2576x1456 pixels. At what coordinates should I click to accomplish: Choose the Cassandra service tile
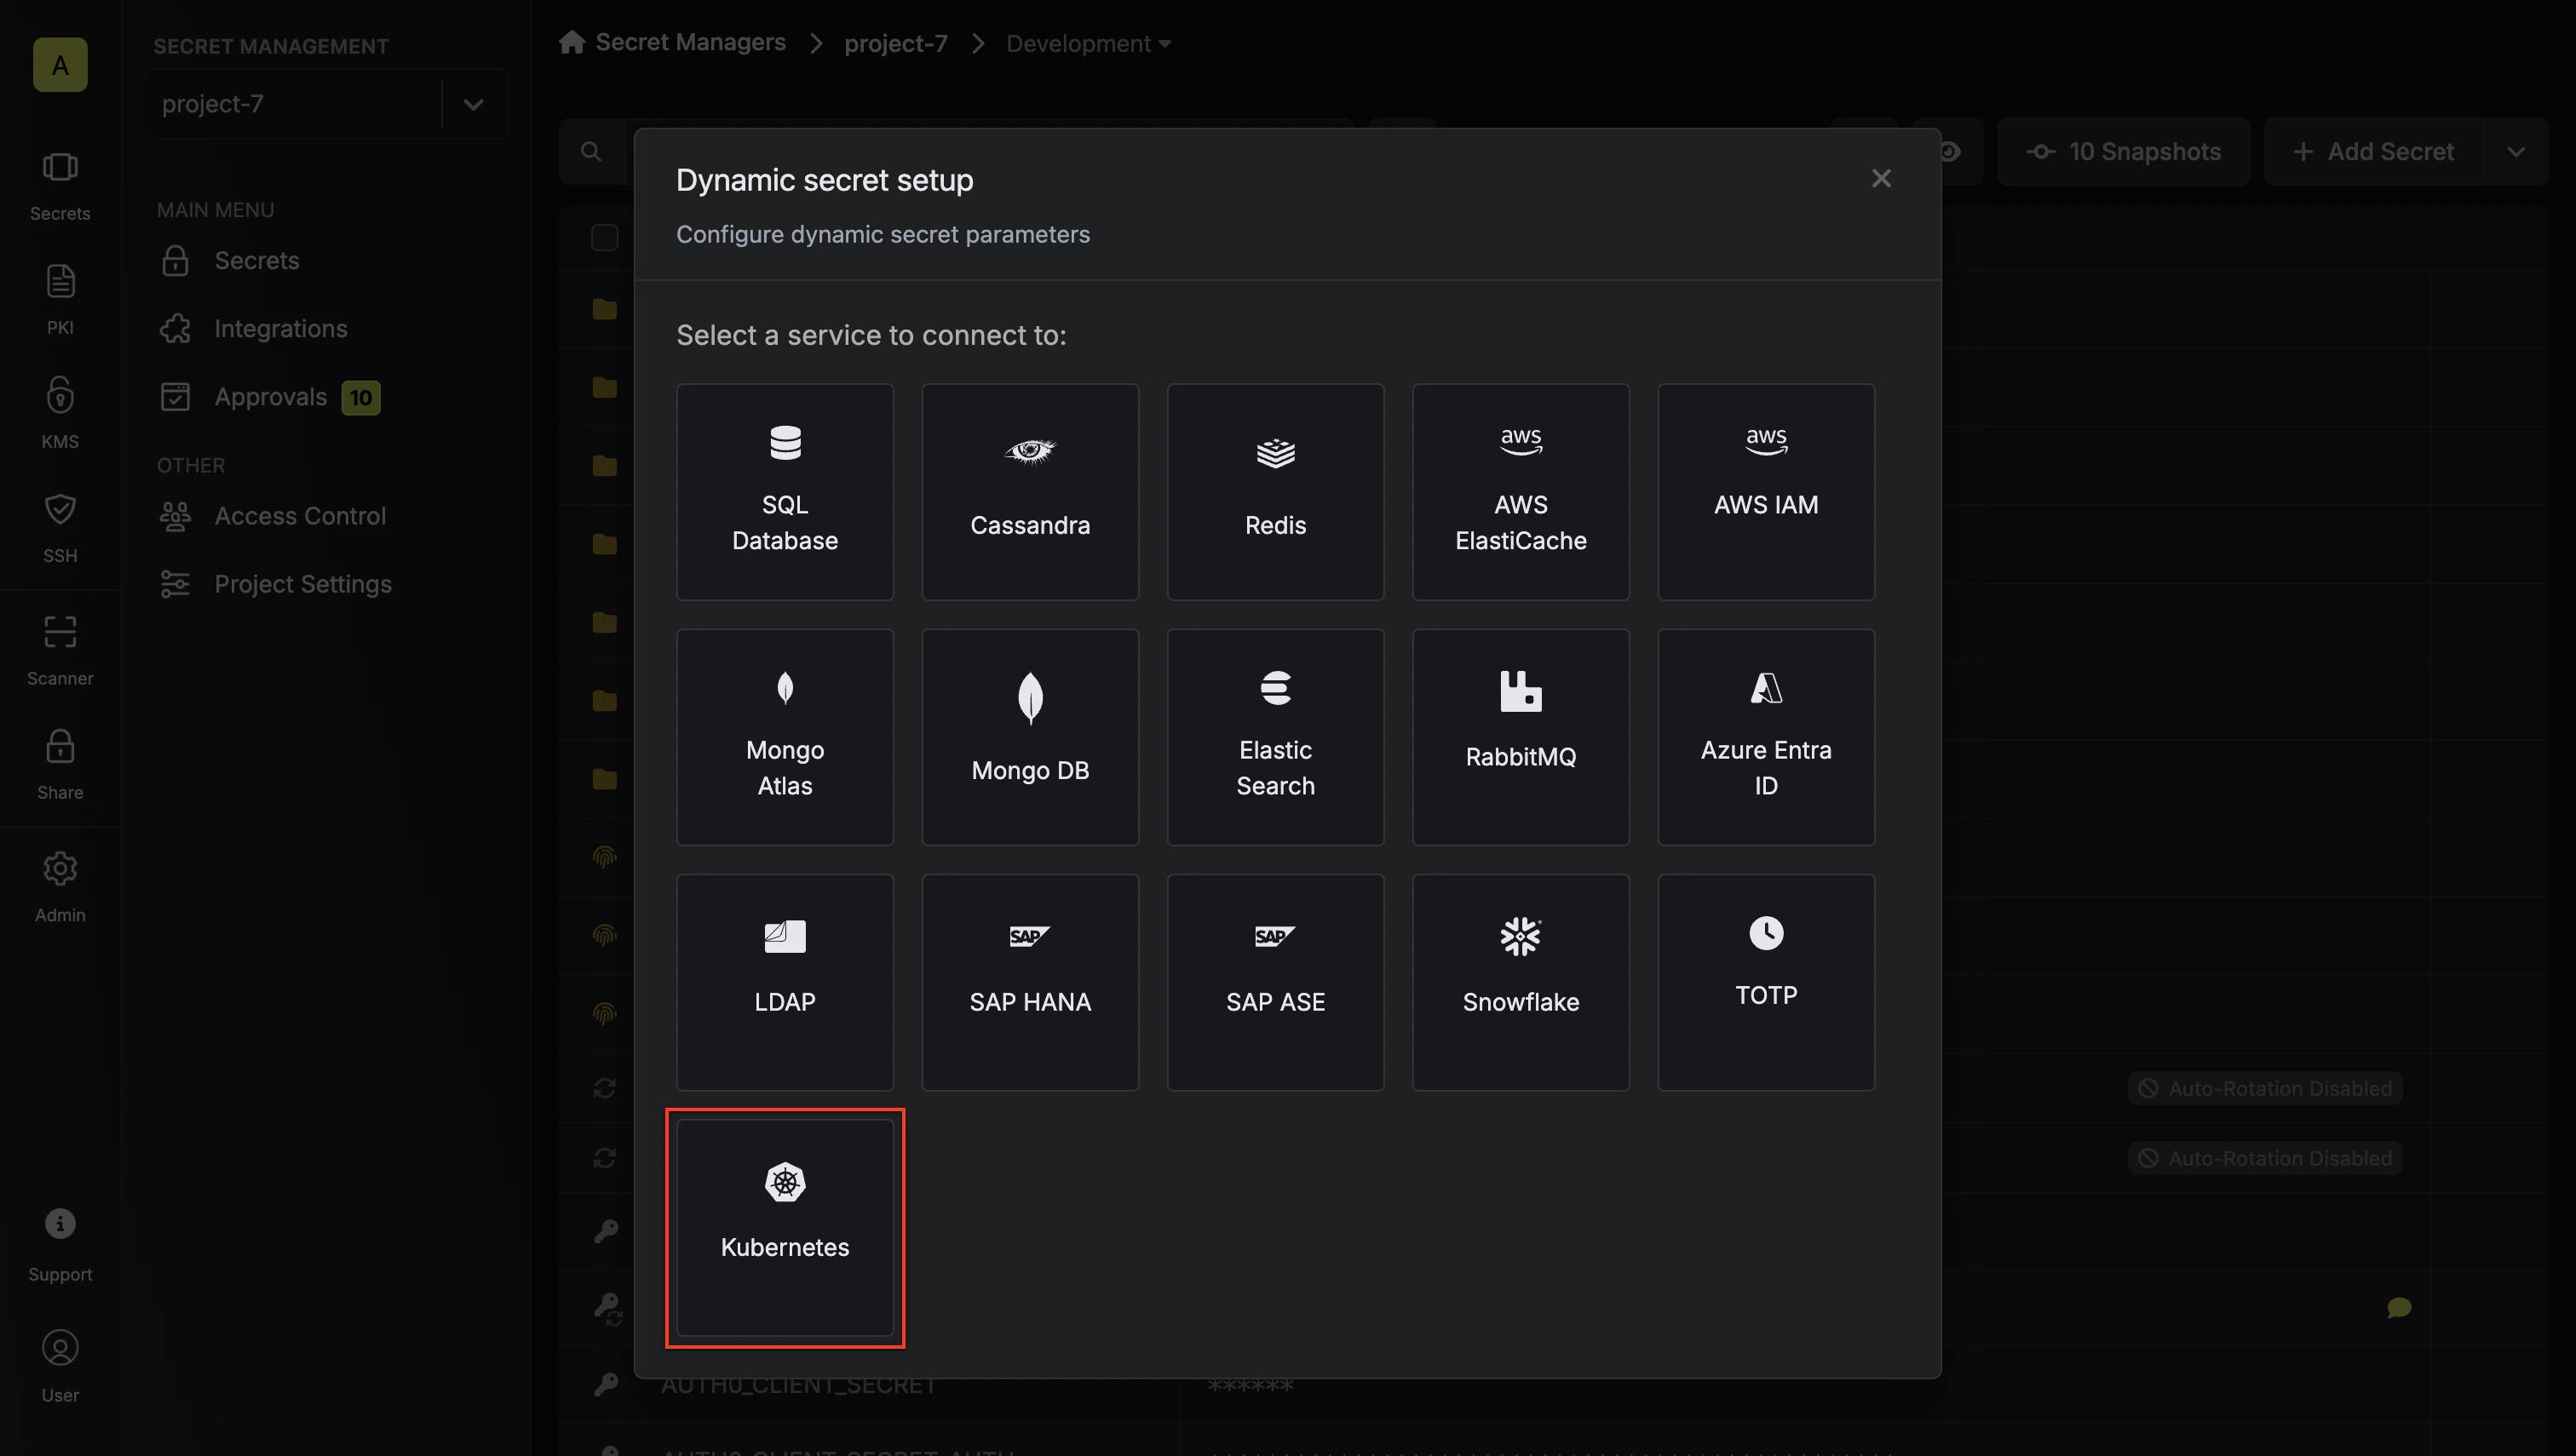click(x=1029, y=491)
